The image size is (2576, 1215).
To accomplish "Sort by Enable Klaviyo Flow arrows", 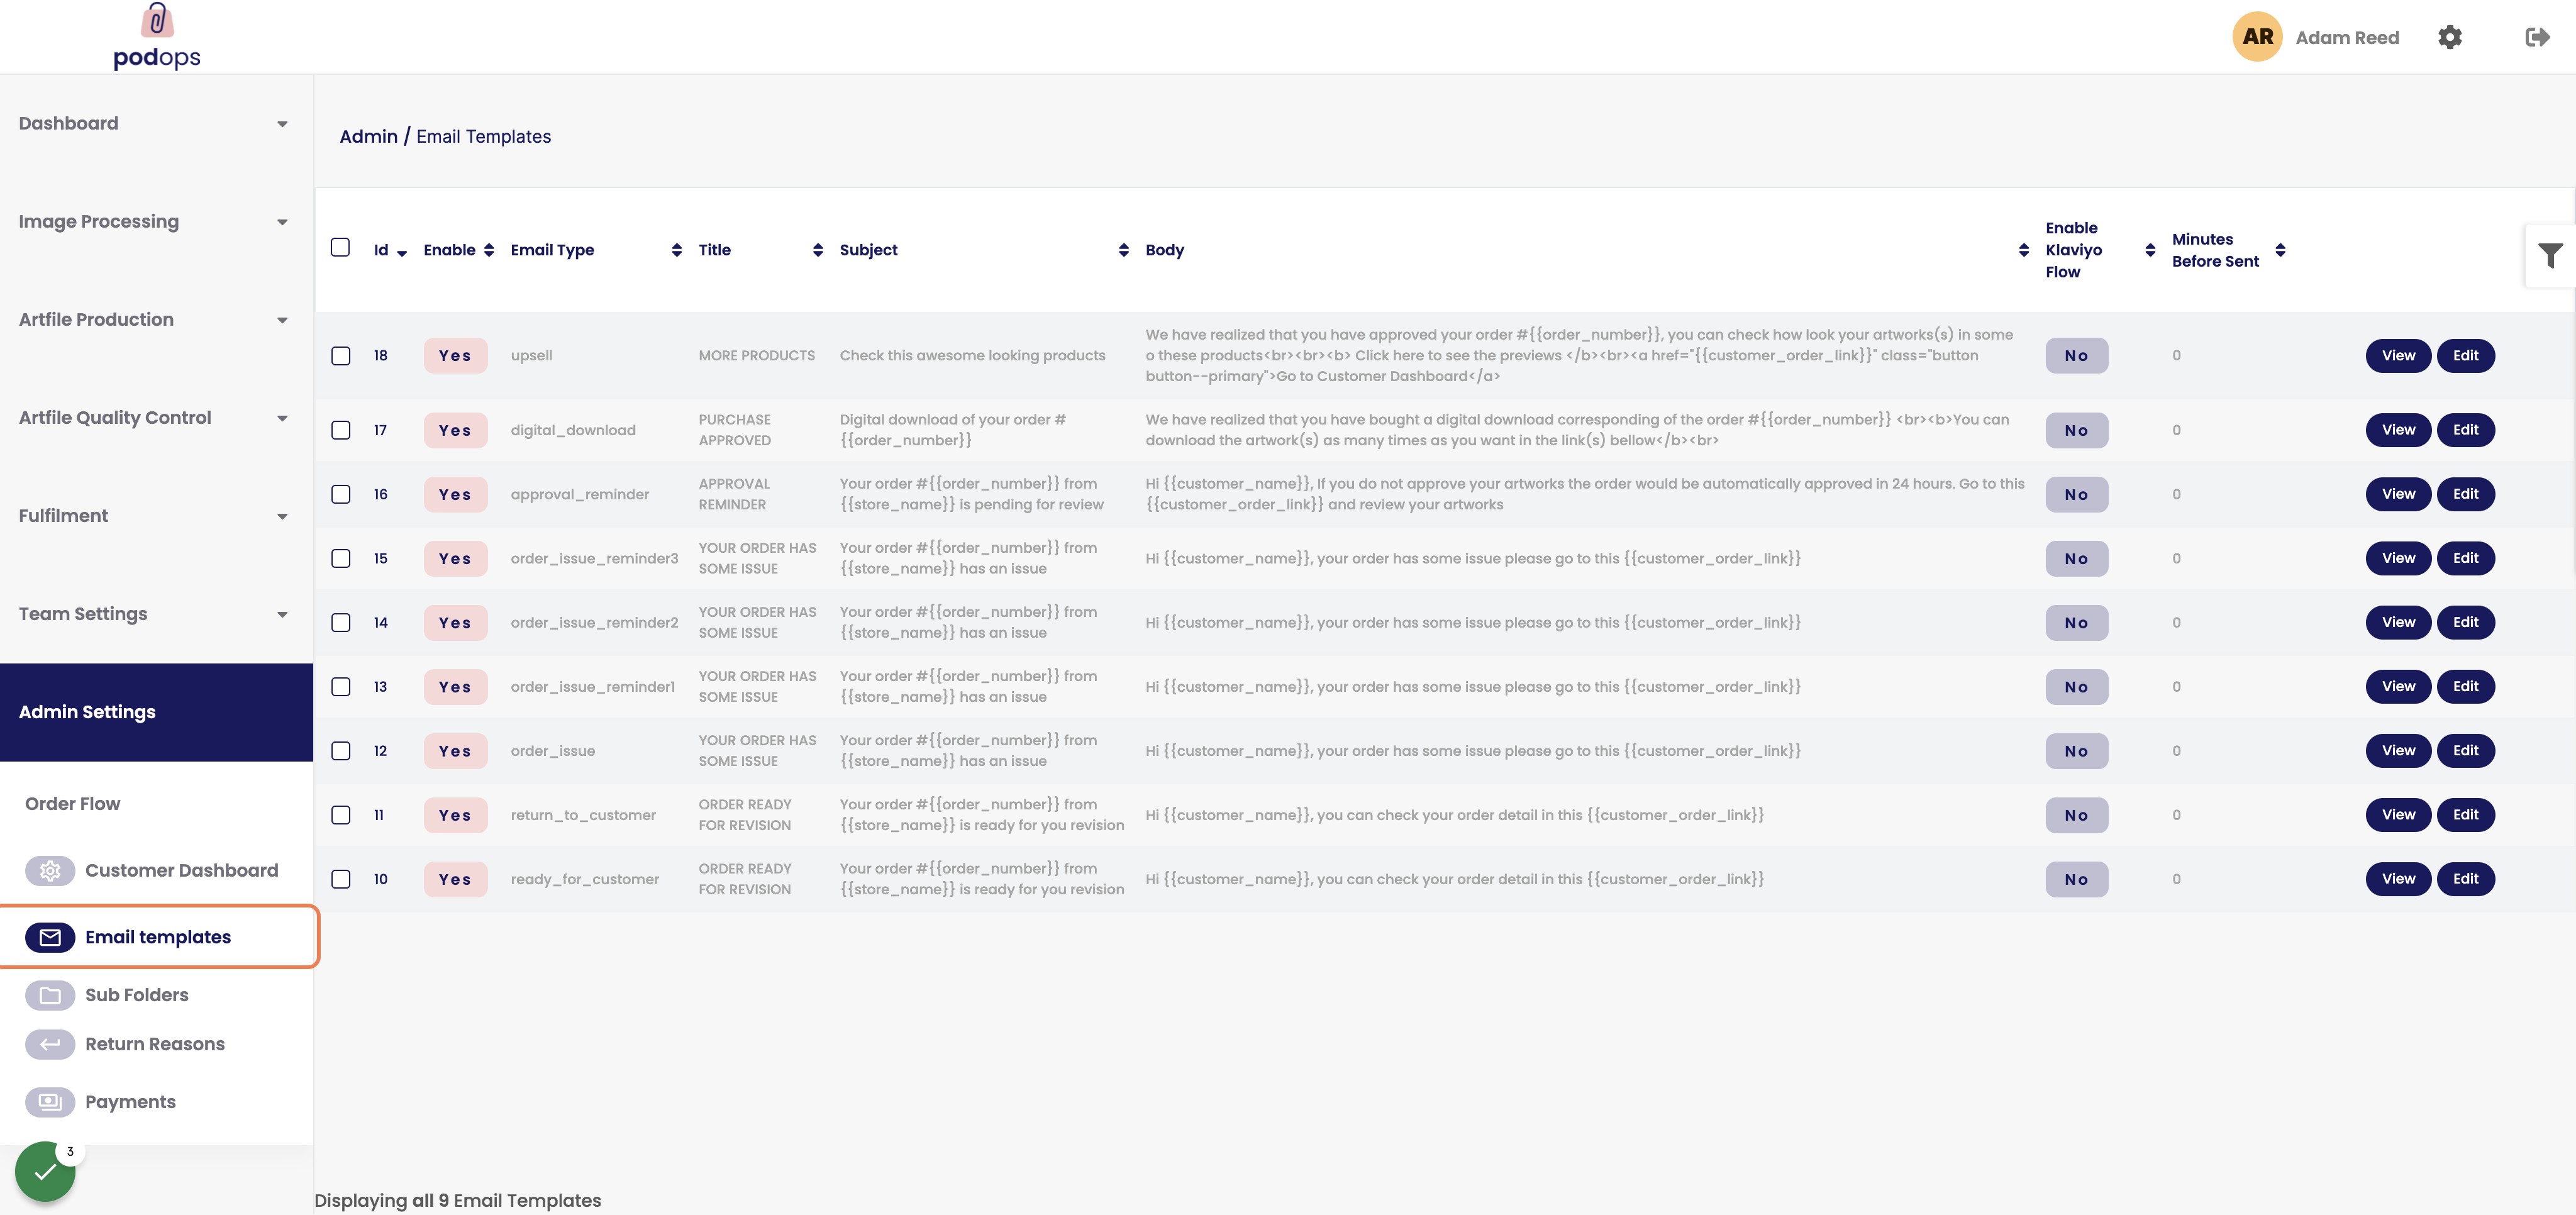I will pyautogui.click(x=2150, y=250).
